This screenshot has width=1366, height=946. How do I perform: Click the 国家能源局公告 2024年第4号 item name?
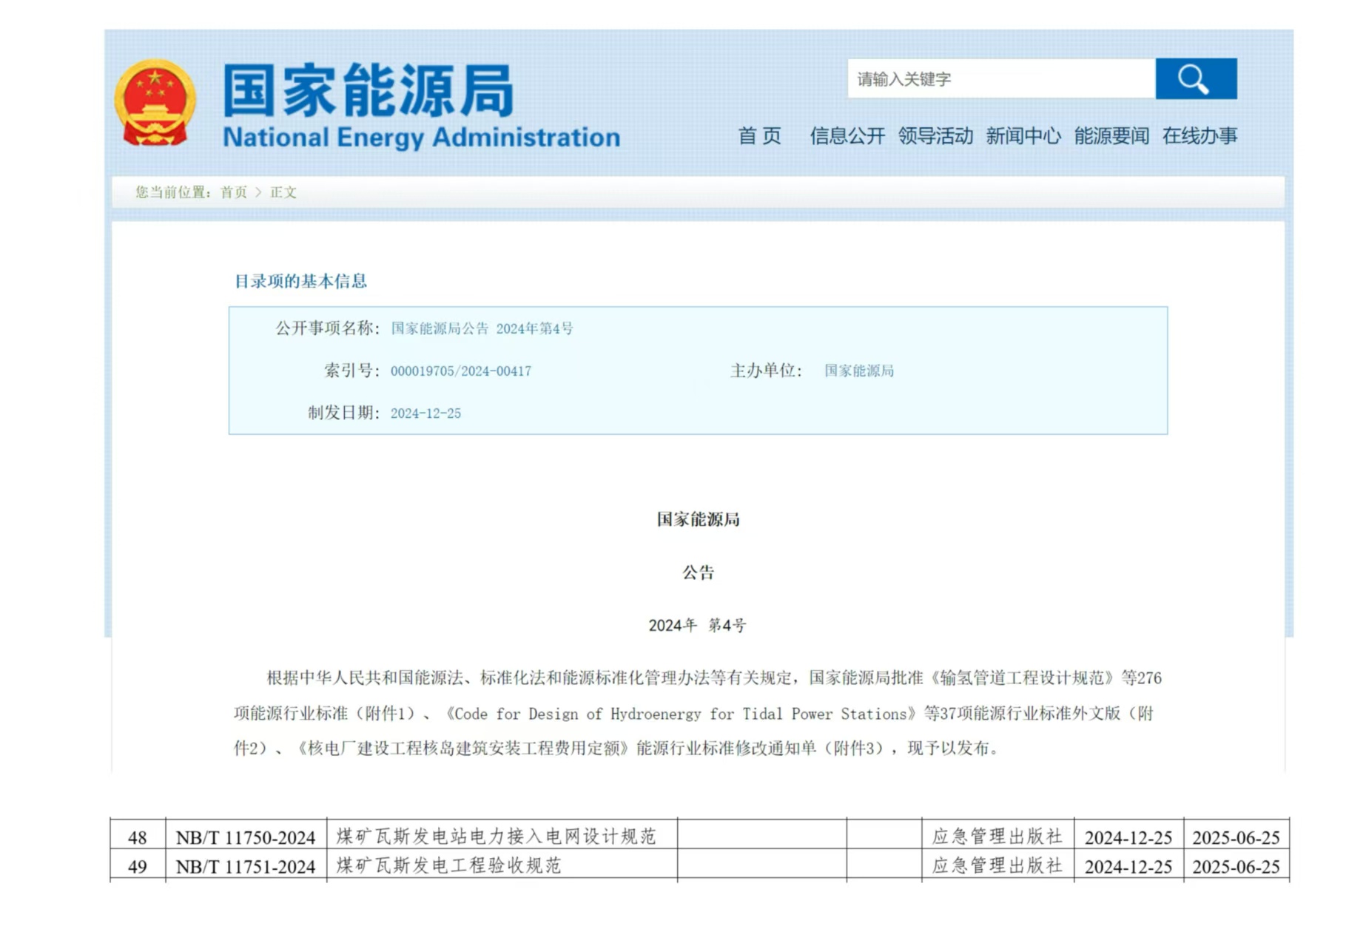click(482, 328)
